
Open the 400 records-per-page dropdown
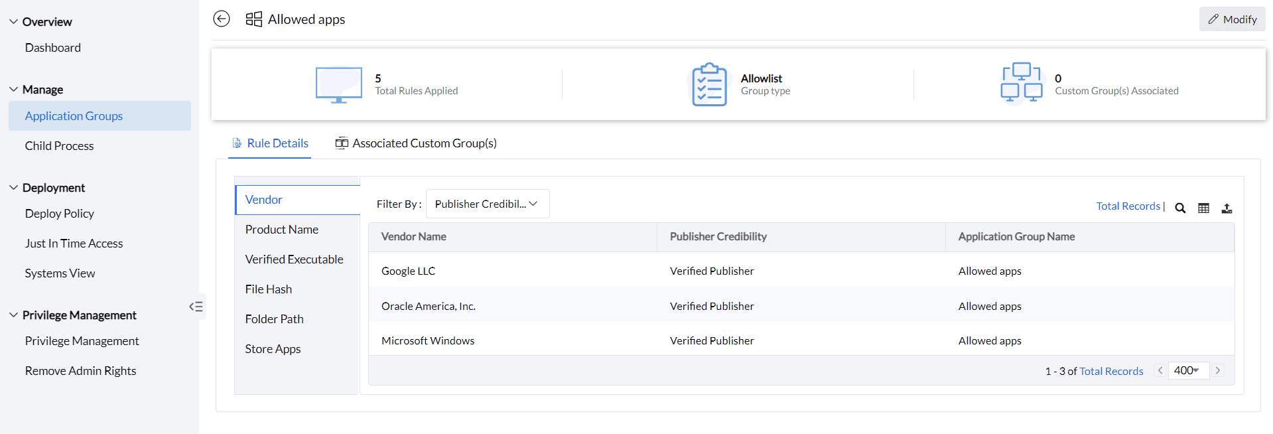tap(1187, 370)
